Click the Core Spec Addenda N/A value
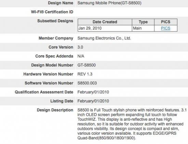 click(81, 56)
